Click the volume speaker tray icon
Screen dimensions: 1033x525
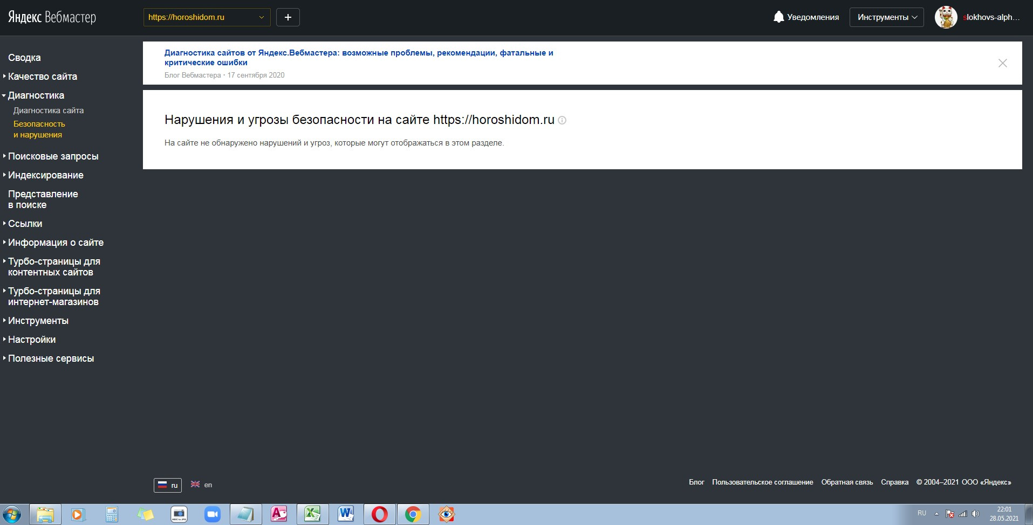tap(975, 514)
